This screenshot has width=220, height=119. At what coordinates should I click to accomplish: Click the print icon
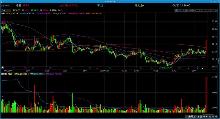[x=195, y=117]
